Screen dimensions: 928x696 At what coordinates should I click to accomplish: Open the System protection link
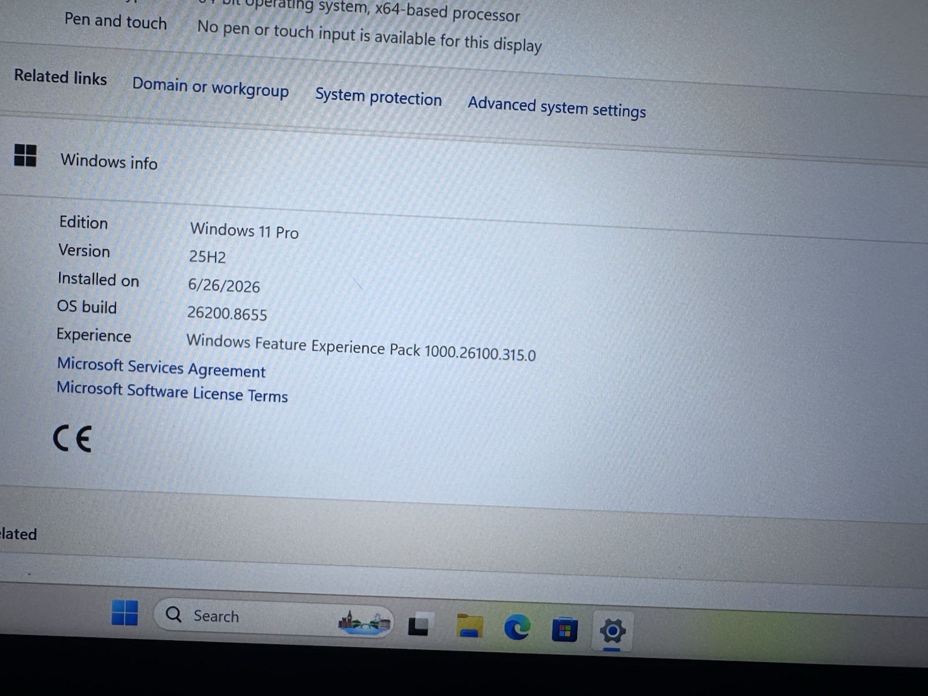[378, 97]
